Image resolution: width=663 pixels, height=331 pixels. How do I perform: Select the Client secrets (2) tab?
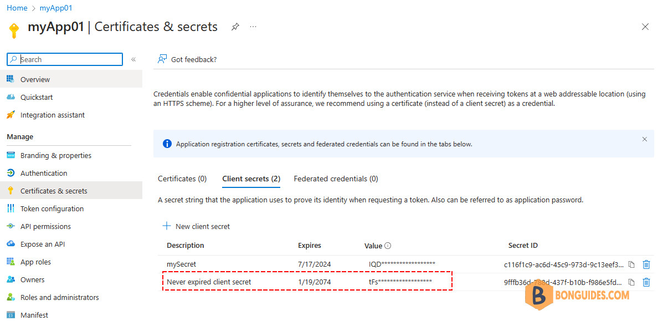[x=251, y=179]
